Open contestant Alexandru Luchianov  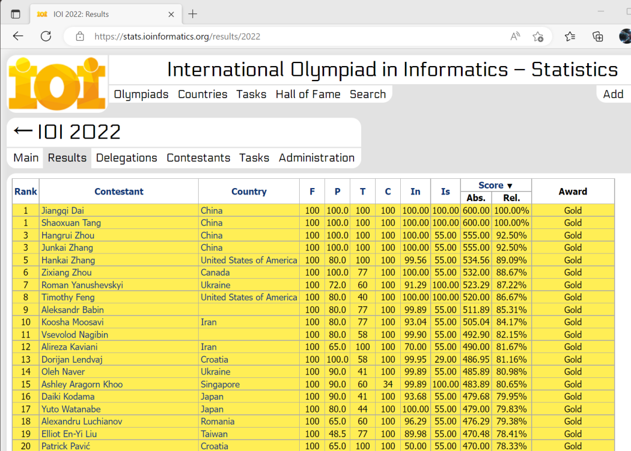click(82, 421)
